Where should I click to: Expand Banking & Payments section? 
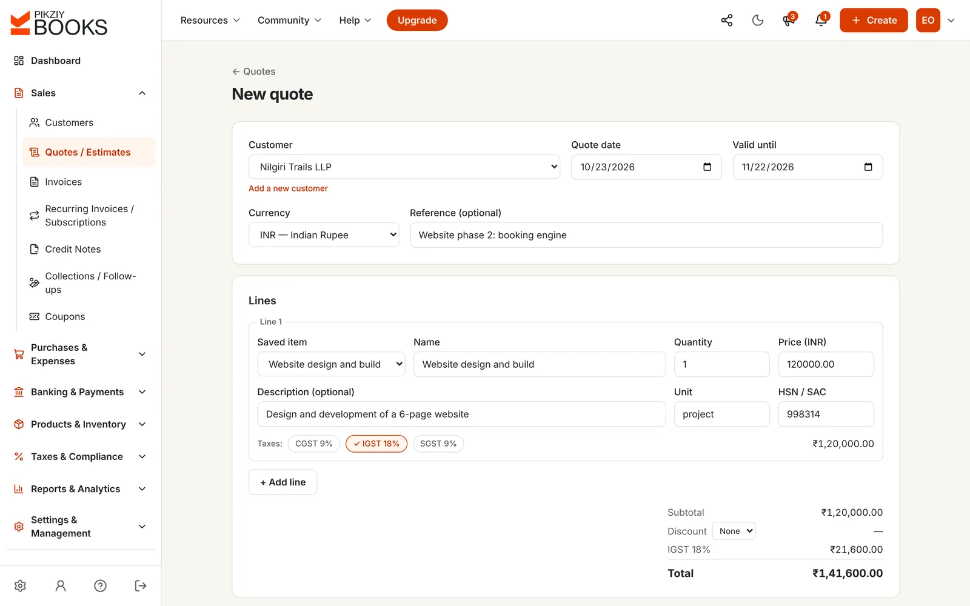coord(81,392)
